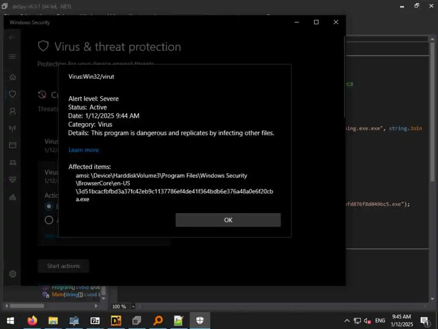Click dnSpy tree scrollbar left arrow
This screenshot has height=329, width=438.
7,306
